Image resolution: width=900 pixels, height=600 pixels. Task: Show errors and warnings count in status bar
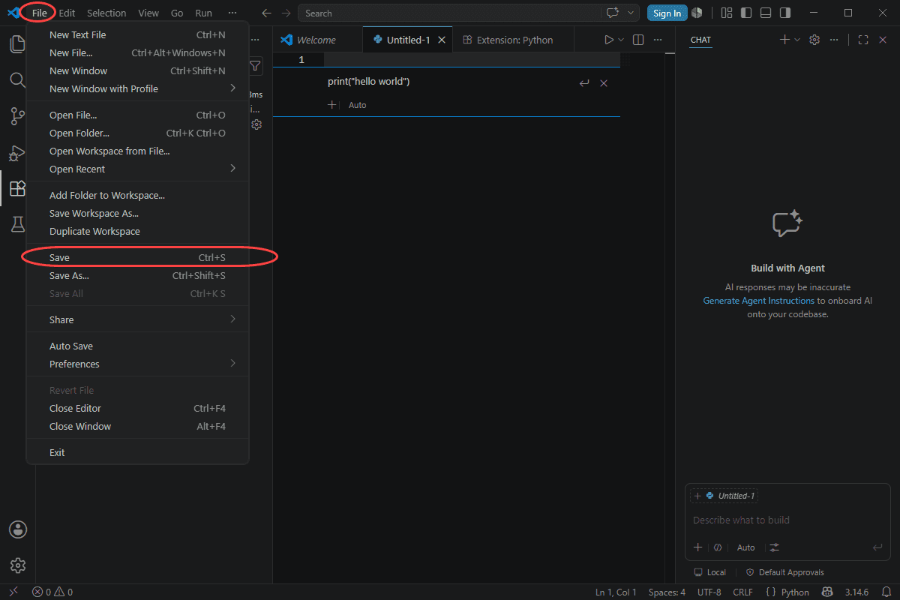click(x=52, y=592)
